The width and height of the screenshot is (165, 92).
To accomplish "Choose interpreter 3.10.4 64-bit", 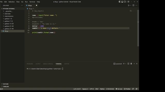I will point(110,89).
